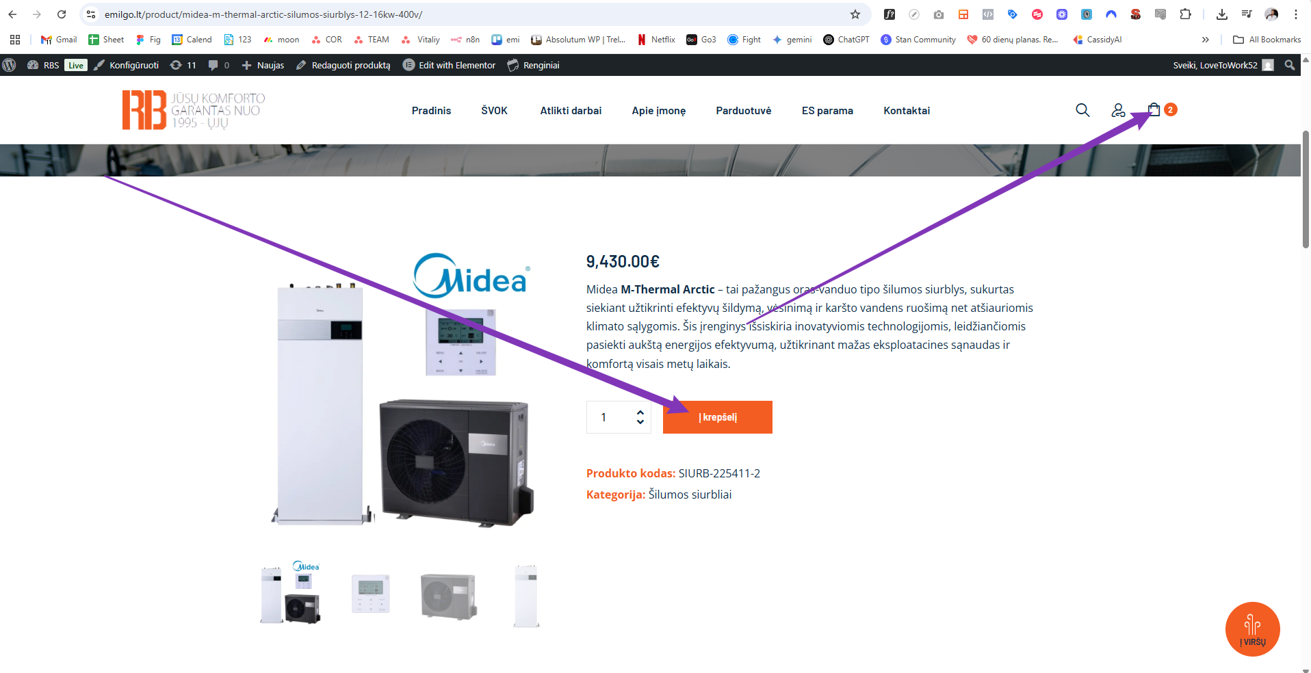Viewport: 1311px width, 673px height.
Task: Decrease quantity with the down arrow
Action: [x=640, y=422]
